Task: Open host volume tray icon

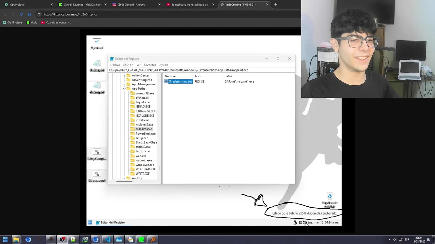Action: tap(395, 240)
